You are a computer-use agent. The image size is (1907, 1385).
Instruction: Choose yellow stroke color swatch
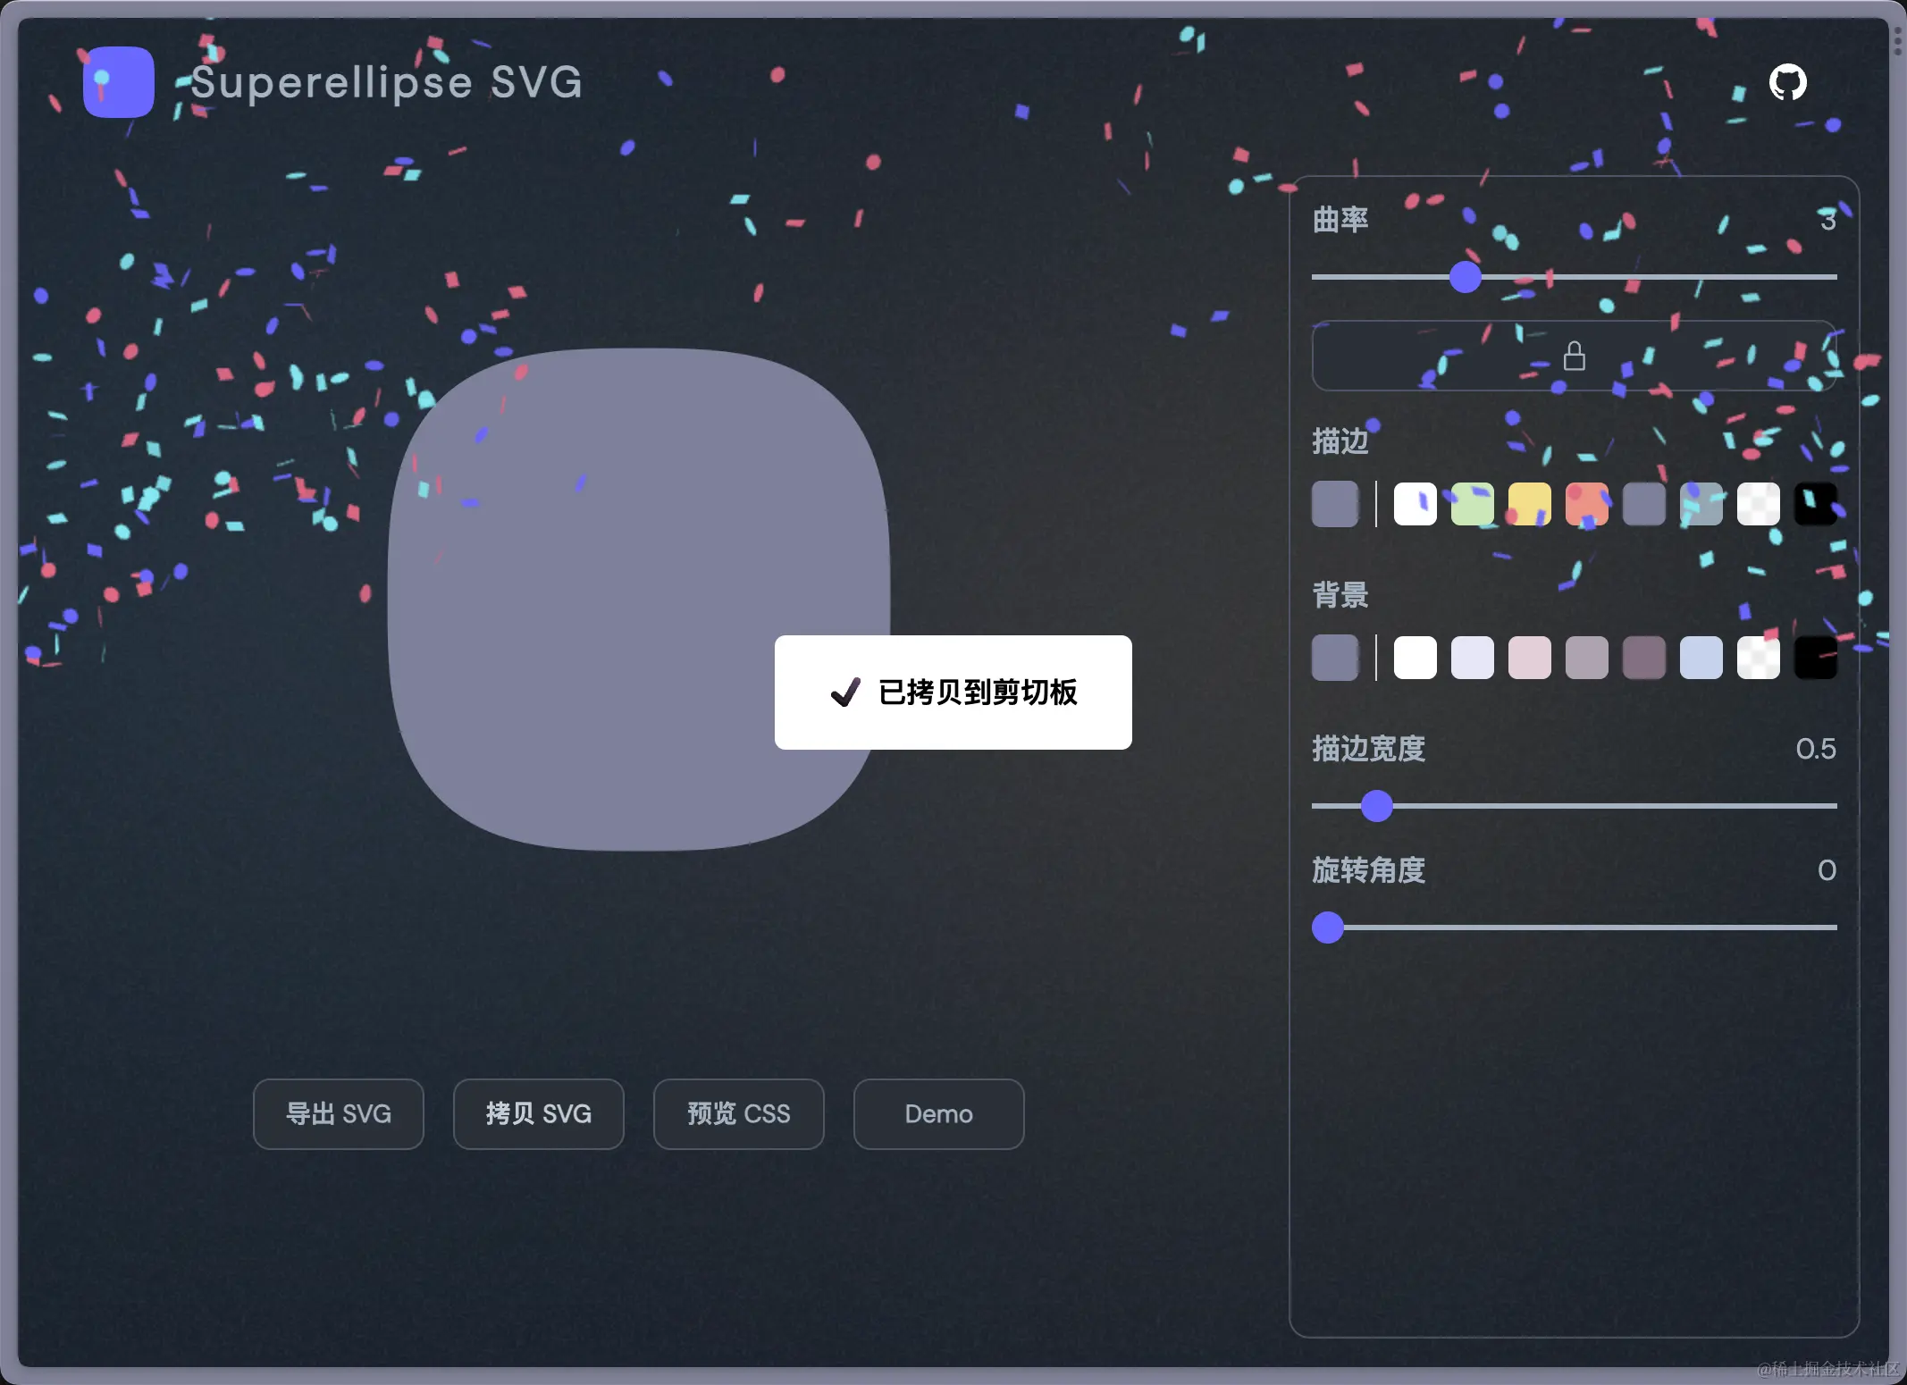1529,504
